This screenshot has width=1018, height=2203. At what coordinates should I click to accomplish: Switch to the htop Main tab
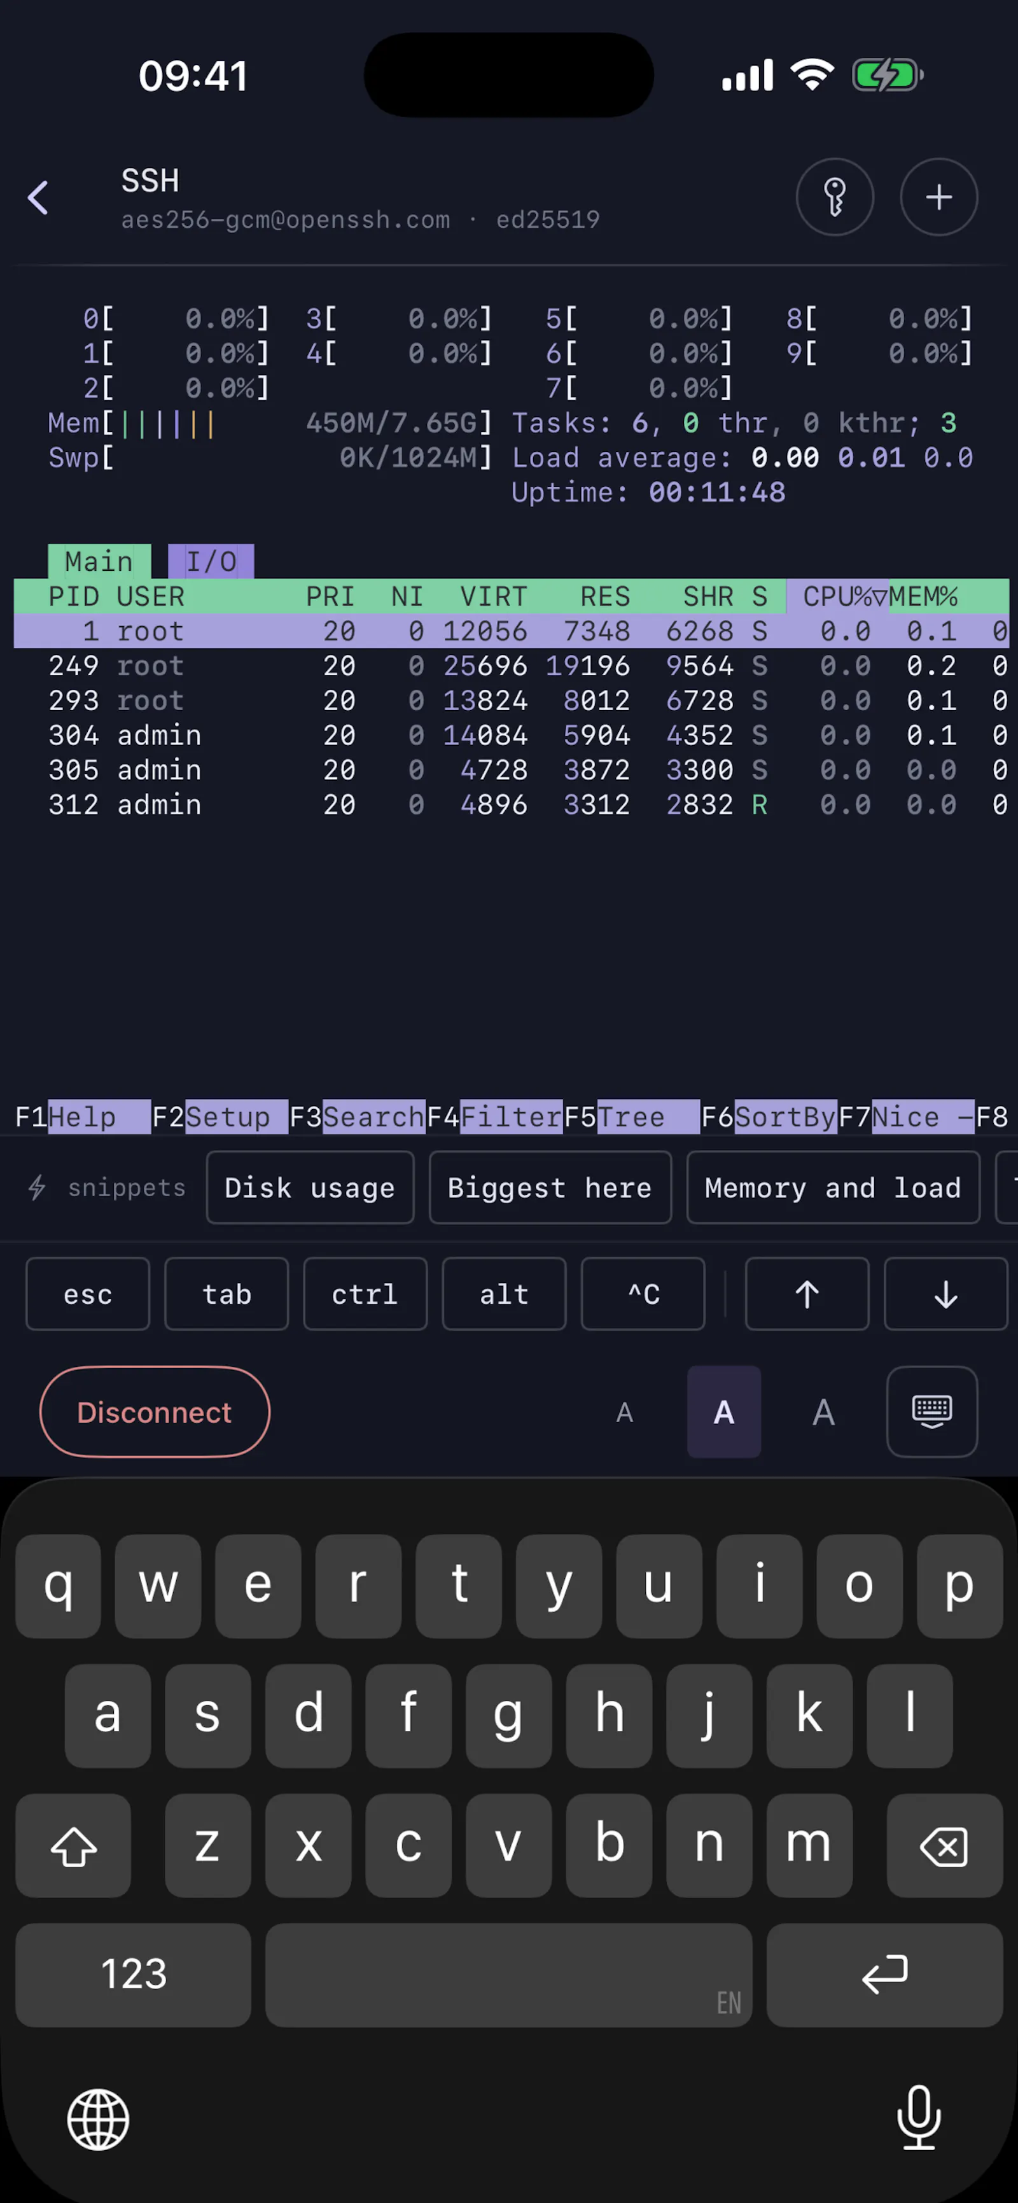[99, 561]
